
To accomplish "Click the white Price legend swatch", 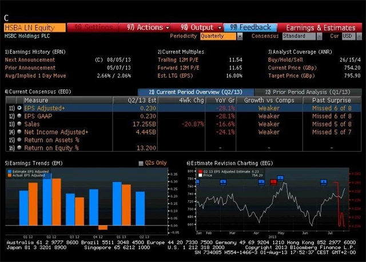I will 200,175.
